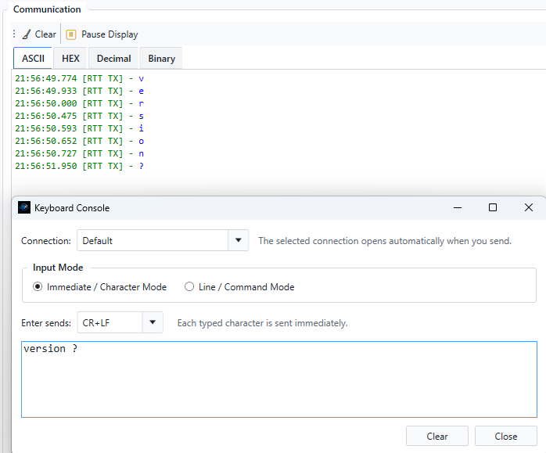
Task: Switch to the HEX tab
Action: [x=70, y=59]
